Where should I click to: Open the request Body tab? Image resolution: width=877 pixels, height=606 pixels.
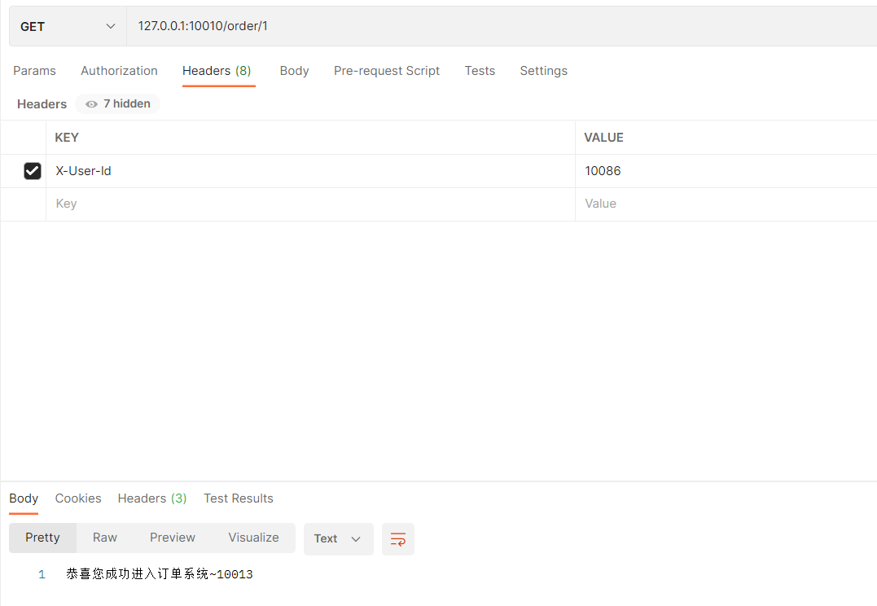coord(294,71)
